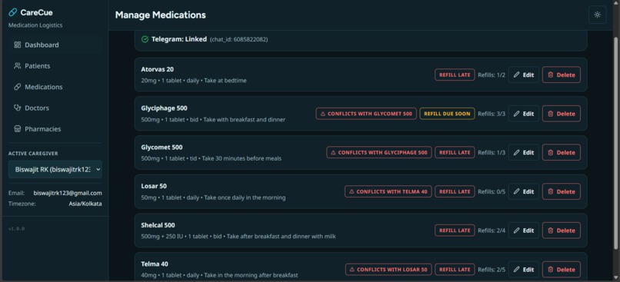620x282 pixels.
Task: Open the Dashboard page
Action: click(55, 45)
